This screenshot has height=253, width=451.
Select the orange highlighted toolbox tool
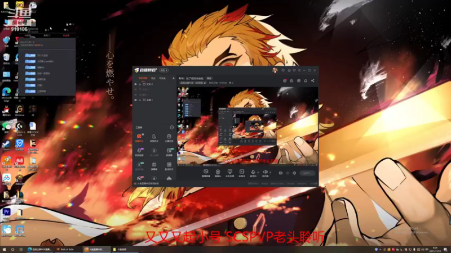coord(139,138)
